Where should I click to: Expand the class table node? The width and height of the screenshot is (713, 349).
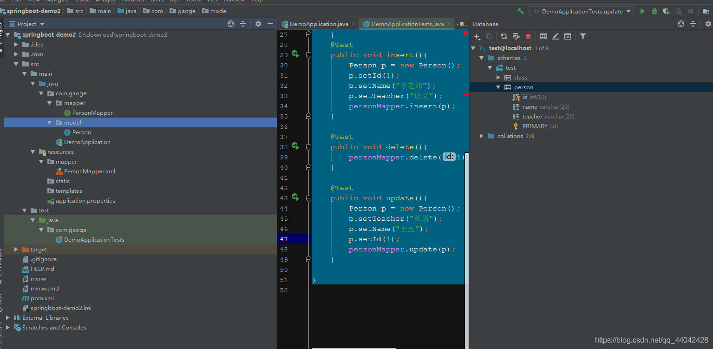click(x=498, y=78)
